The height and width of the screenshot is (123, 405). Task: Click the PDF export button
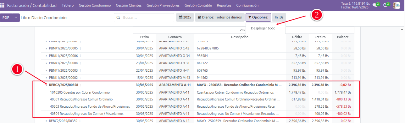tap(6, 18)
